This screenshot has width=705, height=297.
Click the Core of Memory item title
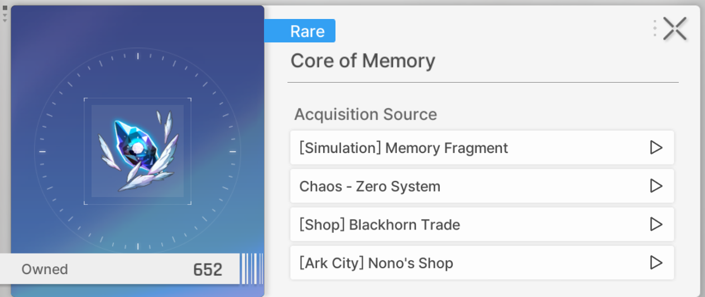[x=363, y=60]
